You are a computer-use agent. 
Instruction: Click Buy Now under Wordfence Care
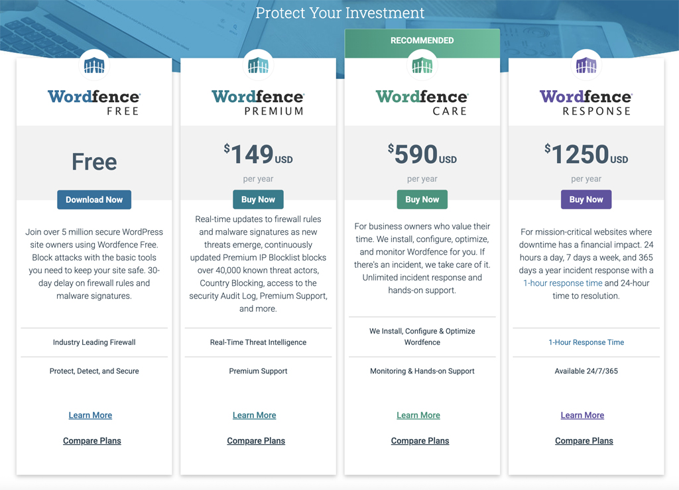tap(422, 200)
